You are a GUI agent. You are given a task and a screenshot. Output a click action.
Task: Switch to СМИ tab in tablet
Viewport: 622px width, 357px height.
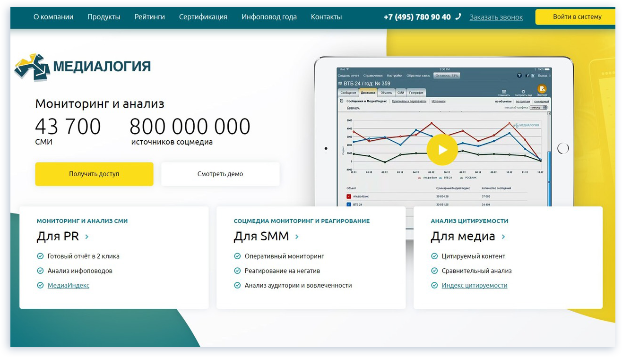[x=400, y=93]
